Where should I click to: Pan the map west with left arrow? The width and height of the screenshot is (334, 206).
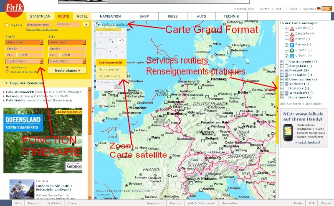(110, 52)
